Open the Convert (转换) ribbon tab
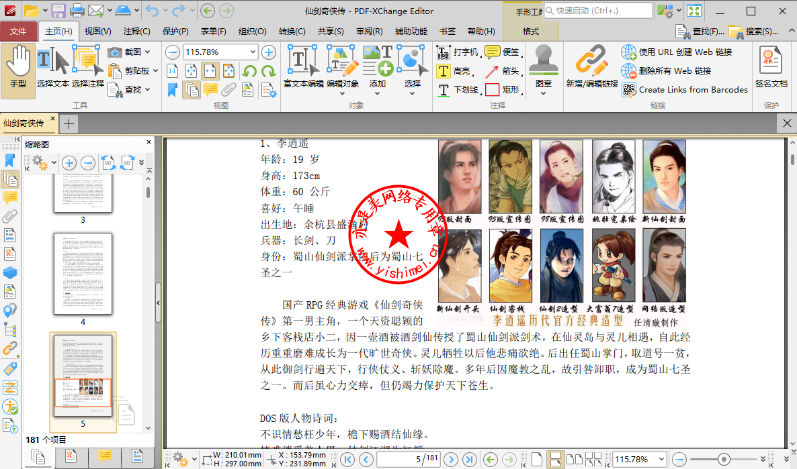 292,31
